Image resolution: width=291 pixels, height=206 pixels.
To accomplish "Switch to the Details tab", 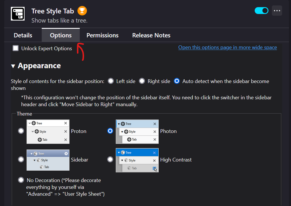I will point(23,35).
